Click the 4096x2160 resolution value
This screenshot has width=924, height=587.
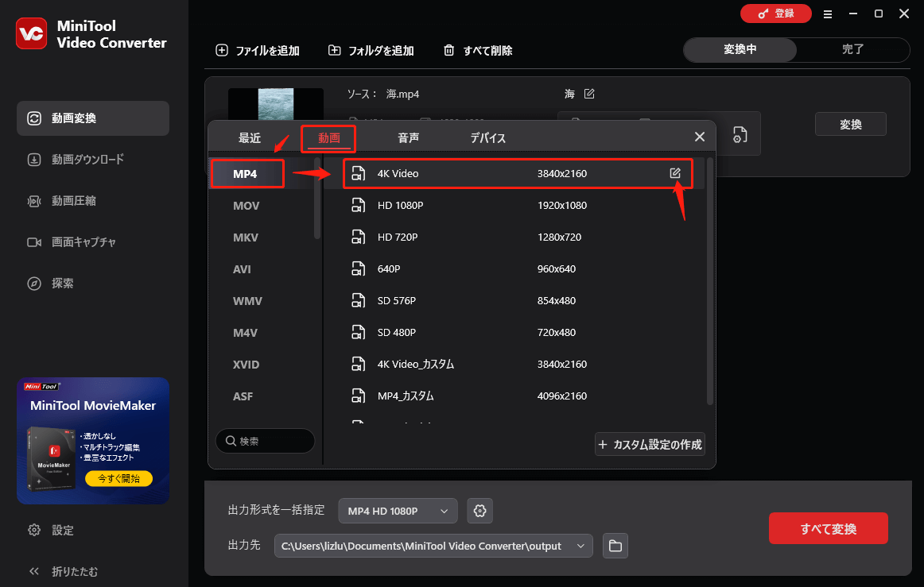562,396
